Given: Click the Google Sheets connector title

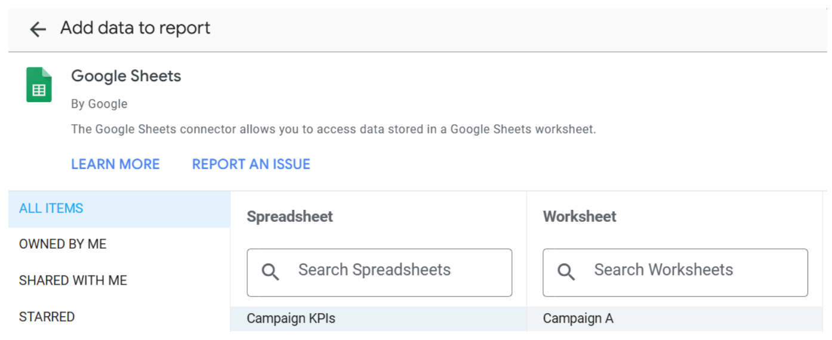Looking at the screenshot, I should tap(126, 76).
